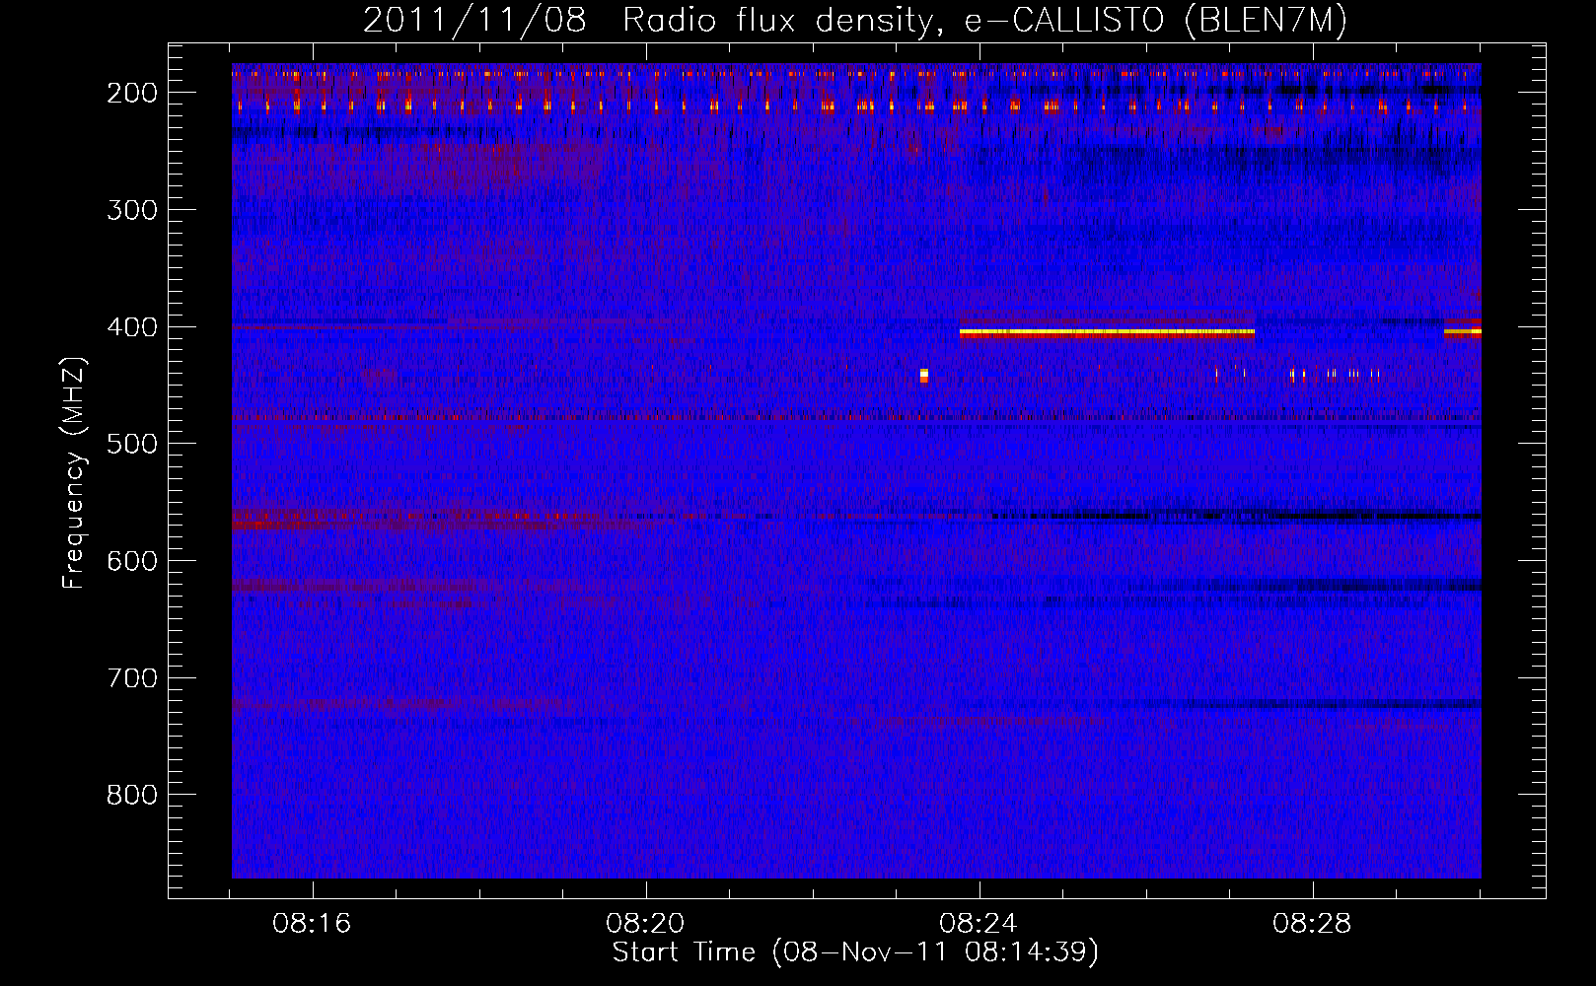Click the 08:24 time tick label

(979, 924)
